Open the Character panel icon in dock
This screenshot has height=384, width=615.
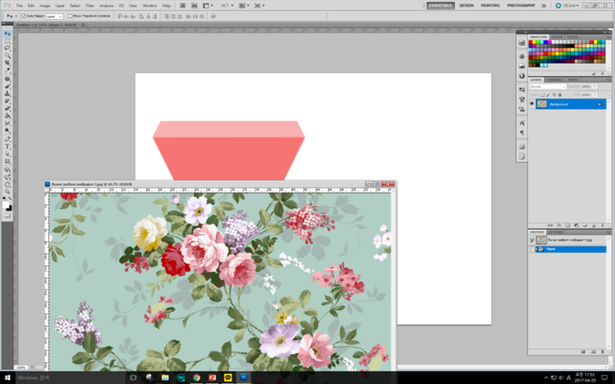point(521,121)
